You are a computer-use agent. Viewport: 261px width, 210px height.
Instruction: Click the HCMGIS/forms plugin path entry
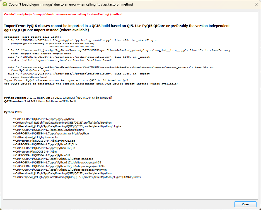click(x=78, y=177)
